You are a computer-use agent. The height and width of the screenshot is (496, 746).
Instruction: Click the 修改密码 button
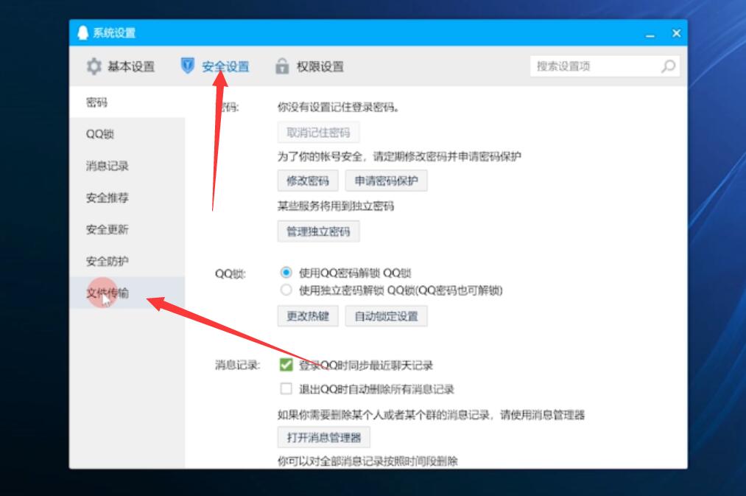(x=308, y=181)
